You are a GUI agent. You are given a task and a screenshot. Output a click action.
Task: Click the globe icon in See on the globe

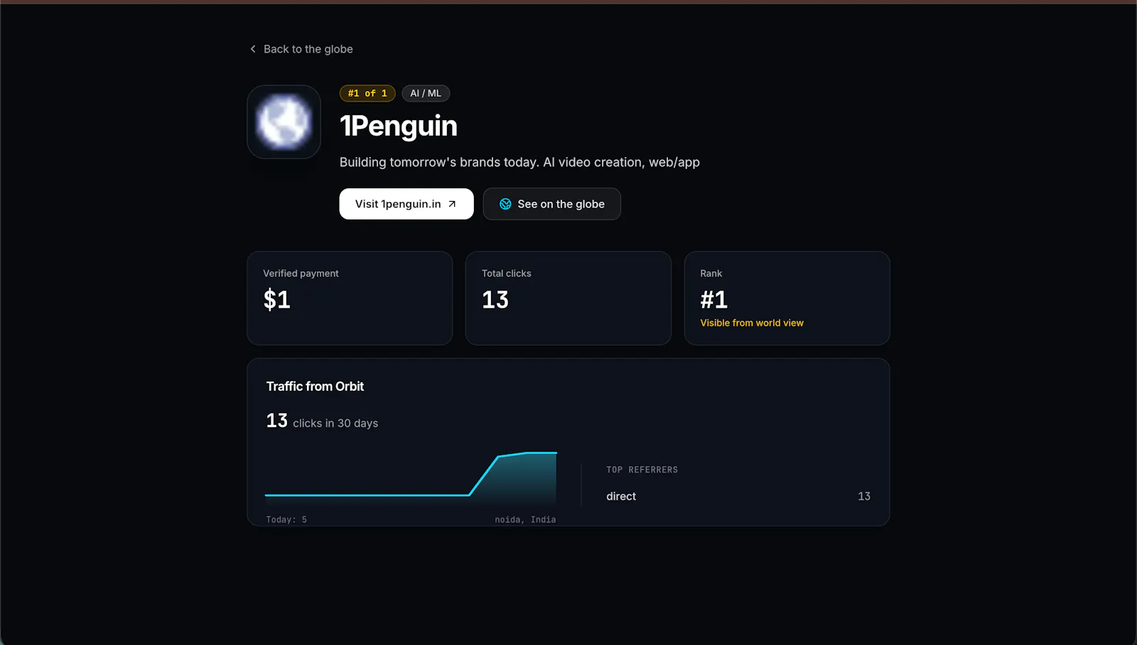pos(505,204)
